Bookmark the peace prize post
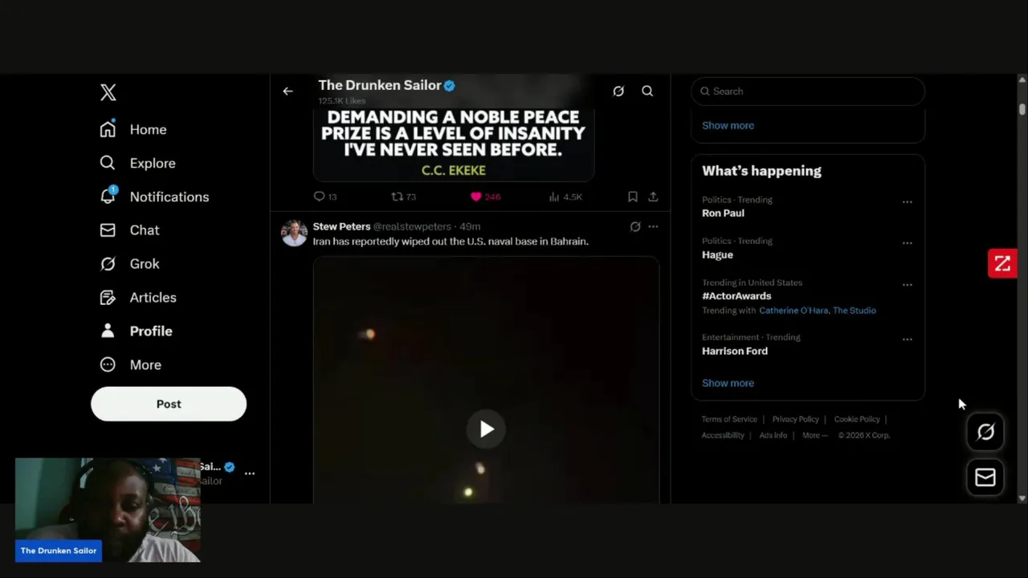This screenshot has height=578, width=1028. pyautogui.click(x=633, y=197)
